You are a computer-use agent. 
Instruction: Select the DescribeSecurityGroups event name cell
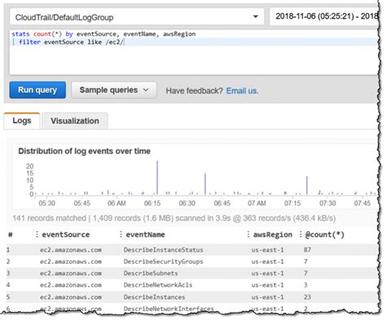163,261
